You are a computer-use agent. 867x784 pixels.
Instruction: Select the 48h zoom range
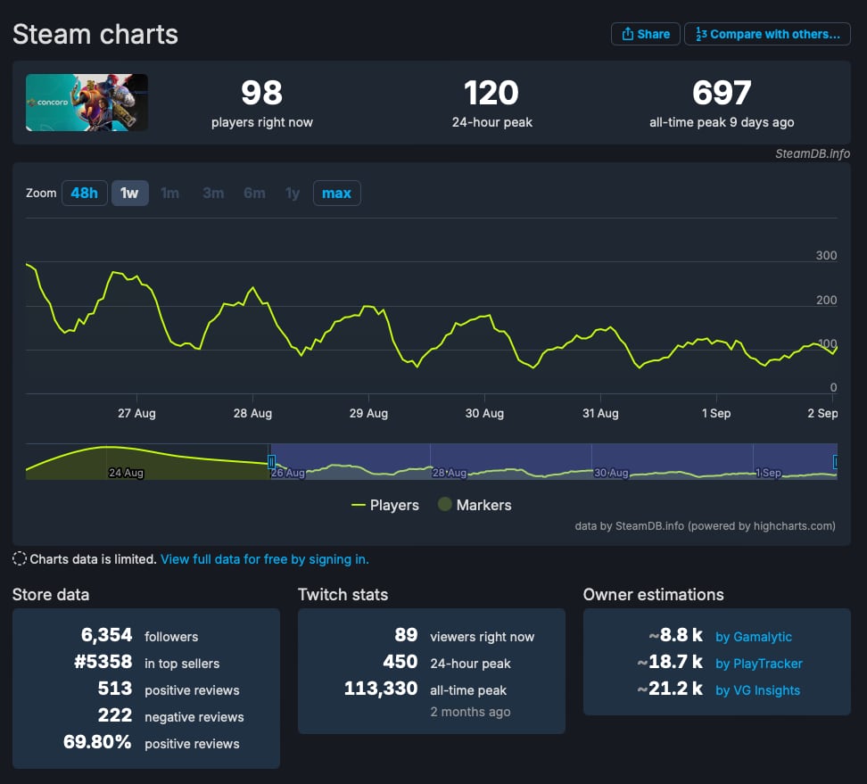click(x=84, y=193)
